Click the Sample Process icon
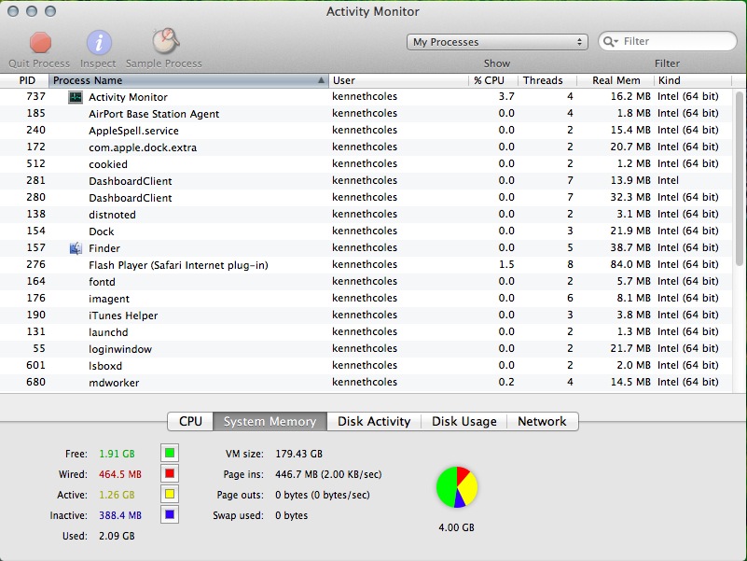 tap(165, 41)
